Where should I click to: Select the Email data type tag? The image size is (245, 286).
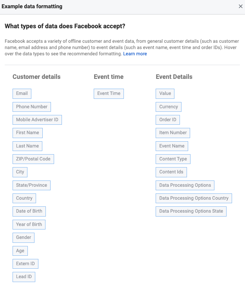tap(22, 94)
